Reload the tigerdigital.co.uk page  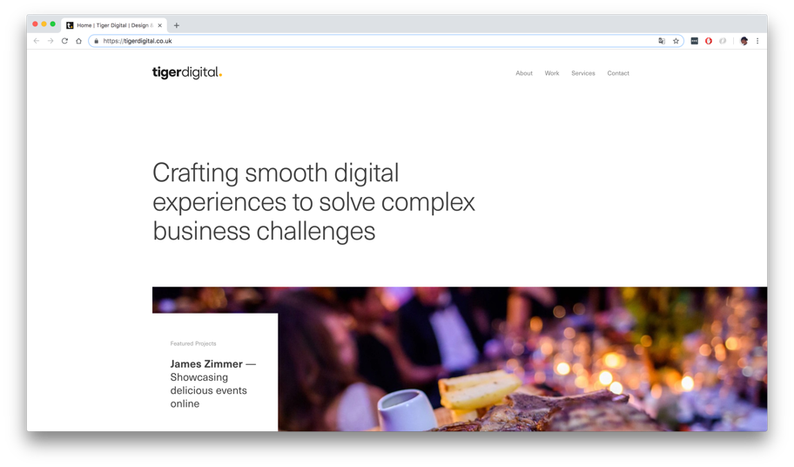(64, 41)
